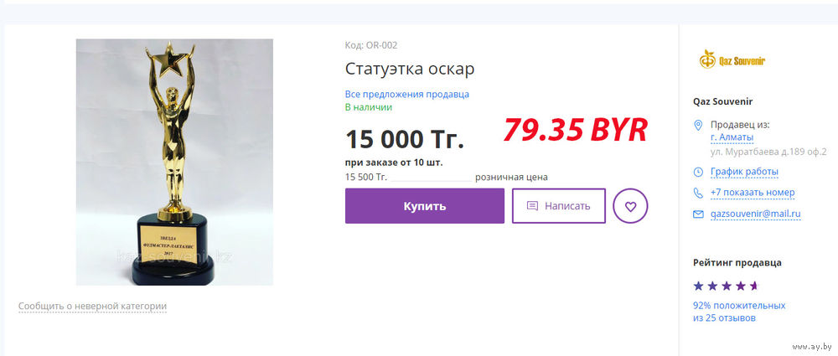Click the Qaz Souvenir seller name

tap(722, 101)
